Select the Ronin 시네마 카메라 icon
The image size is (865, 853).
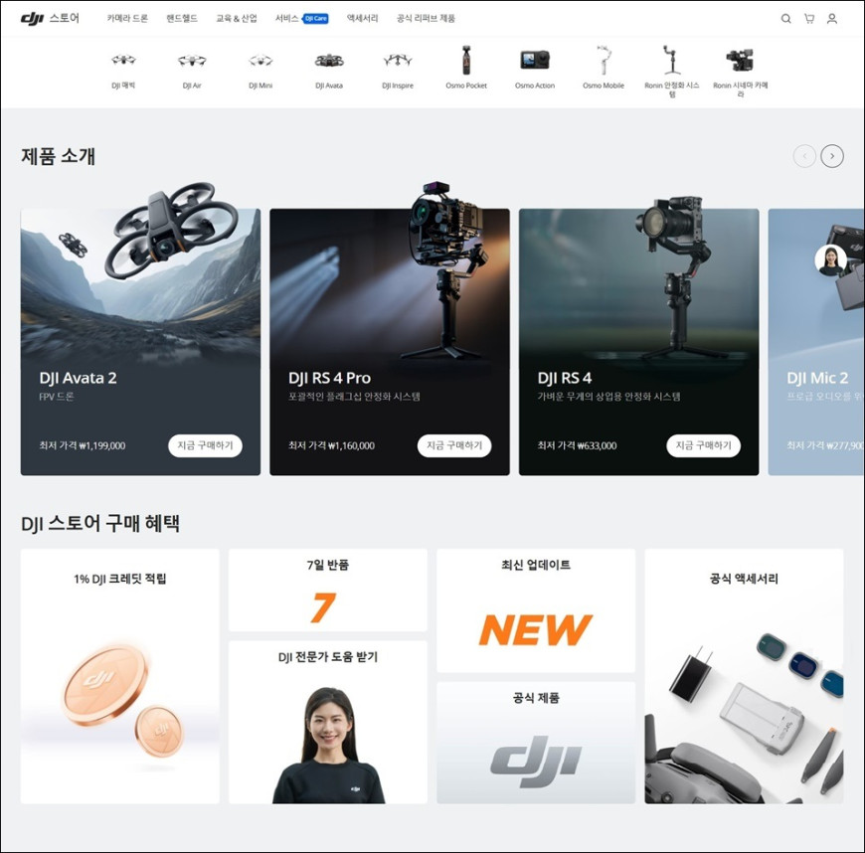(741, 60)
